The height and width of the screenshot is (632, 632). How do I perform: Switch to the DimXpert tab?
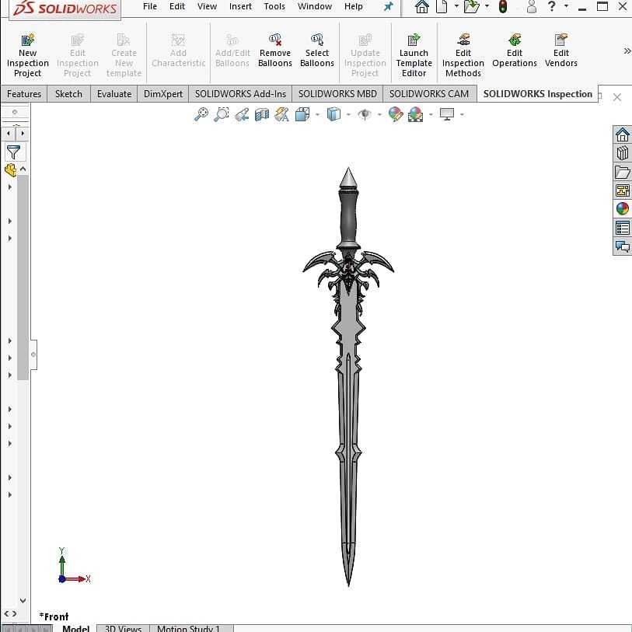[163, 94]
